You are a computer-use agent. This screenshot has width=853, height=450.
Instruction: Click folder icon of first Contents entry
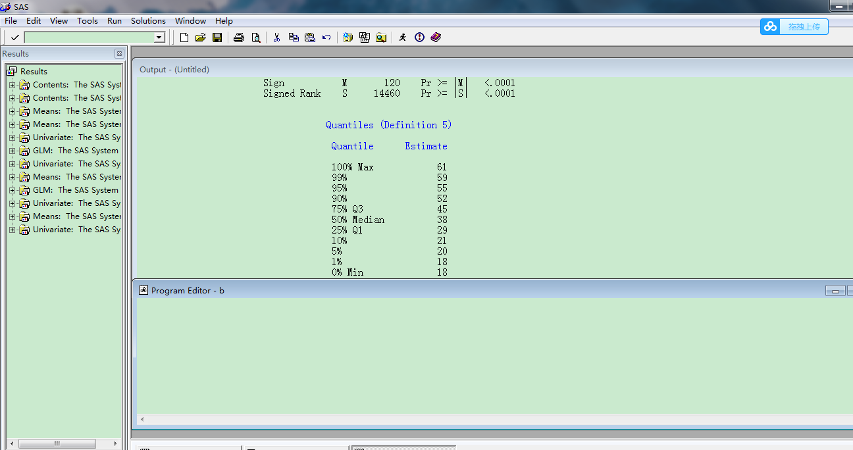pos(24,85)
